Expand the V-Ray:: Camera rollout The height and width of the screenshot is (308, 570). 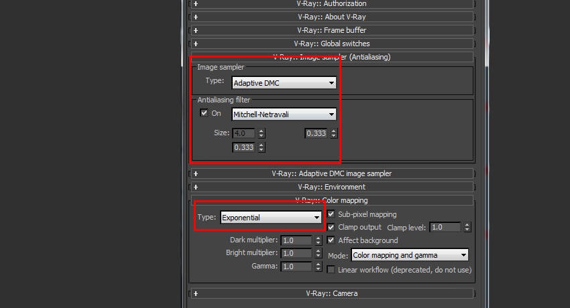[x=332, y=293]
